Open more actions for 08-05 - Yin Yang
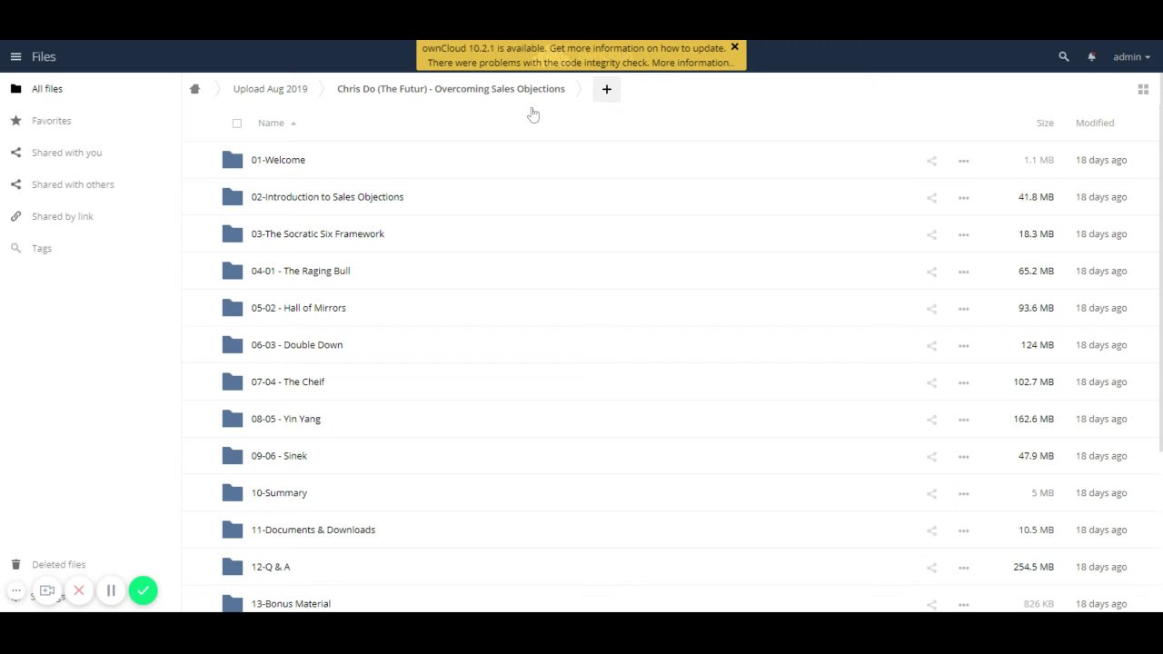1163x654 pixels. 963,420
